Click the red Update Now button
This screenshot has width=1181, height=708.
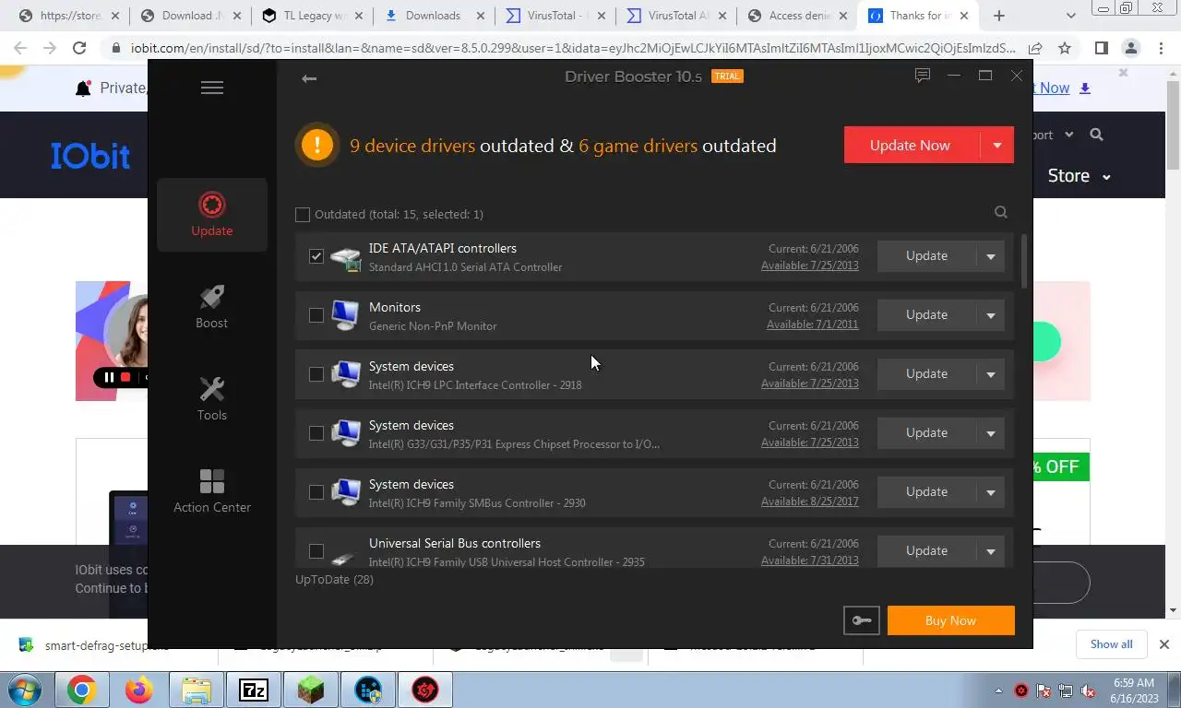[x=910, y=145]
